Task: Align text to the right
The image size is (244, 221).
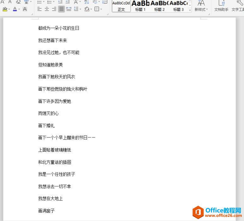Action: pyautogui.click(x=54, y=9)
